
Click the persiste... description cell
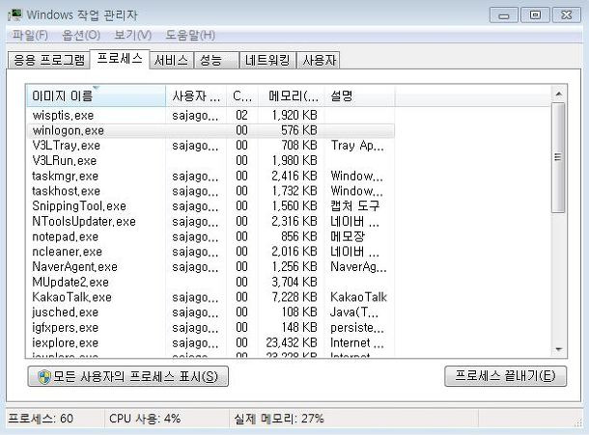coord(357,327)
